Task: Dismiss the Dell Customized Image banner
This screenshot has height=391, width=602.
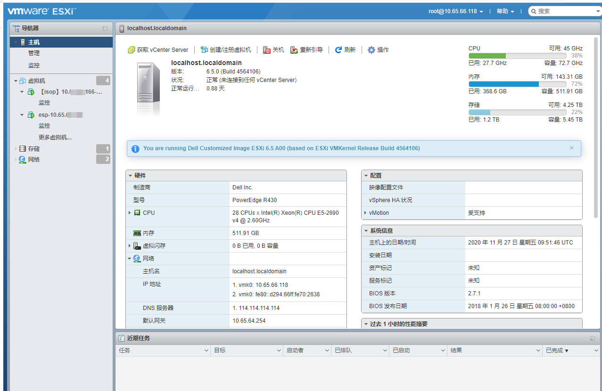Action: click(571, 148)
